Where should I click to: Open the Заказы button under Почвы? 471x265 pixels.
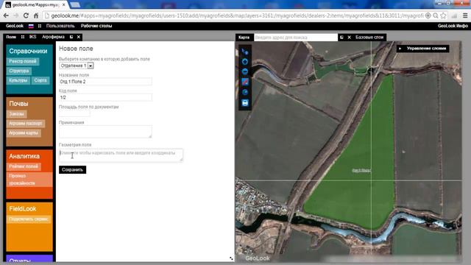point(16,114)
